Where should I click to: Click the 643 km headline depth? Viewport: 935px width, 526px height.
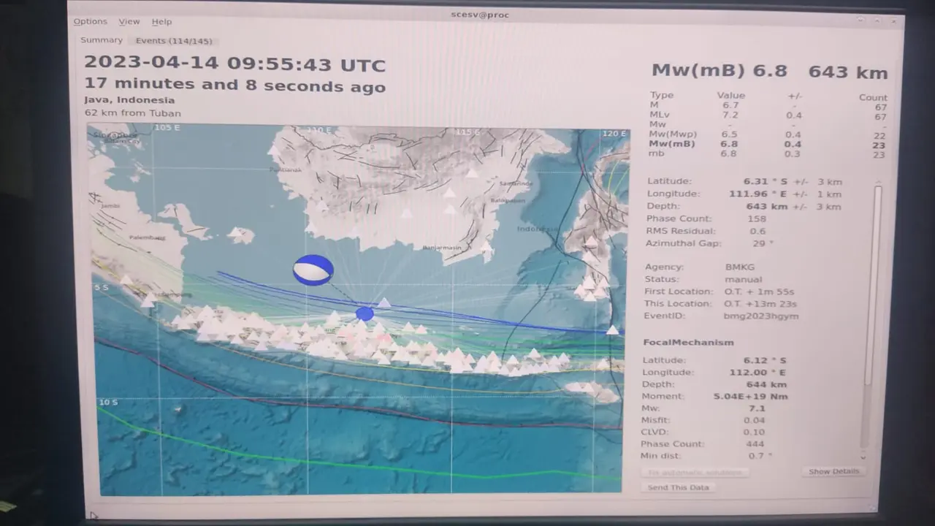[x=848, y=72]
